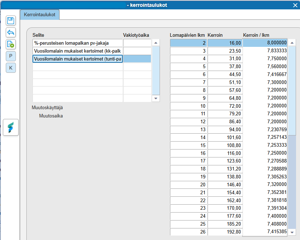Screen dimensions: 300x240
Task: Click the Save diskette icon
Action: [11, 21]
